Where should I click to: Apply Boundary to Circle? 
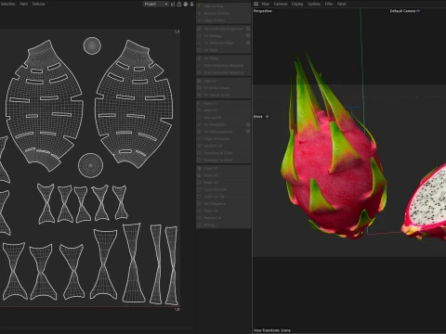223,153
